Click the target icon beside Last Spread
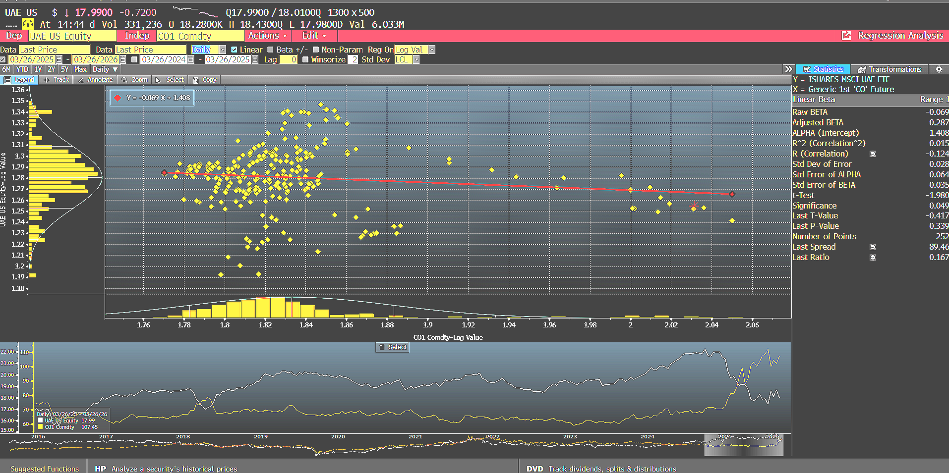The width and height of the screenshot is (949, 473). (872, 247)
